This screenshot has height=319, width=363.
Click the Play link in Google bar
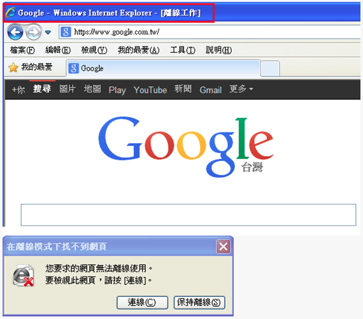(117, 90)
